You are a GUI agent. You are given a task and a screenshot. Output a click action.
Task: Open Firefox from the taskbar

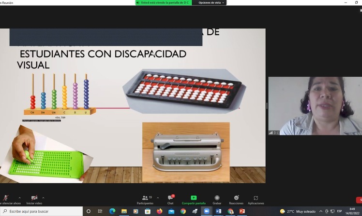click(159, 211)
